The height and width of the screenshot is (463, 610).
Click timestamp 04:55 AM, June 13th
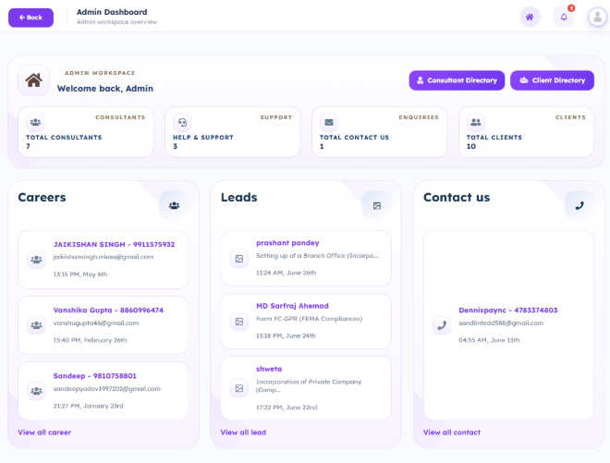(x=489, y=340)
